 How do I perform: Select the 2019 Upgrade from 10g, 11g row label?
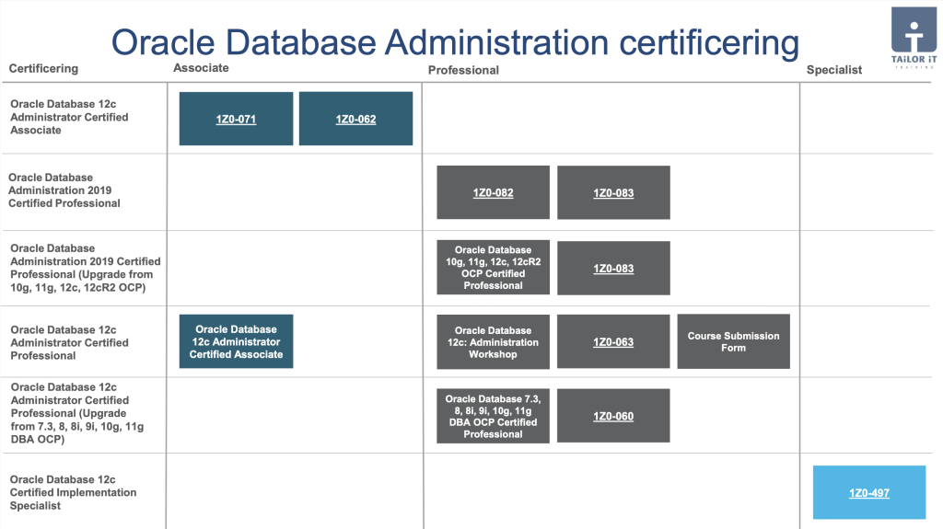tap(86, 268)
